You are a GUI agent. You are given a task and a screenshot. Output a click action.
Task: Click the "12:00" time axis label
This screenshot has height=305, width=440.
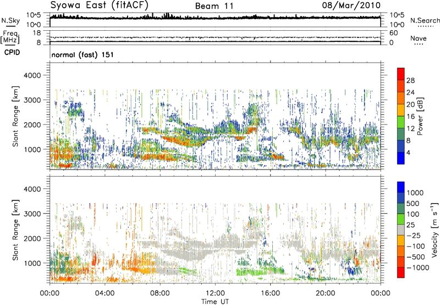coord(215,293)
